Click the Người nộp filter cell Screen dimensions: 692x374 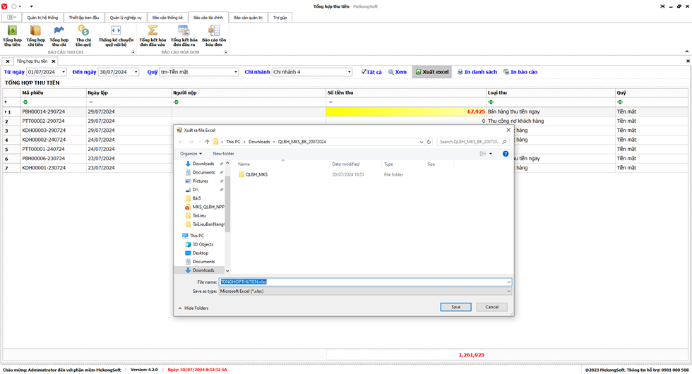249,102
